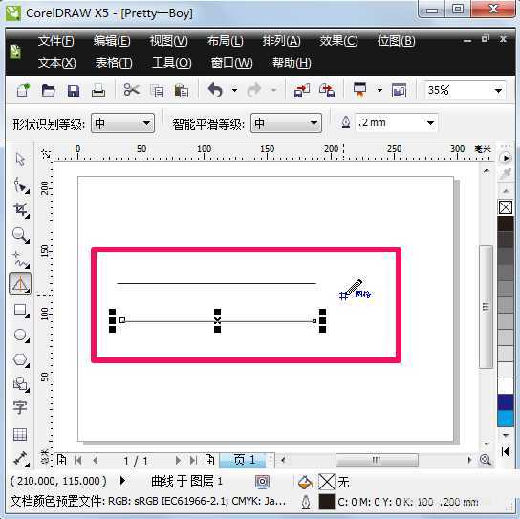This screenshot has width=520, height=519.
Task: Open the 文件(F) menu
Action: (56, 41)
